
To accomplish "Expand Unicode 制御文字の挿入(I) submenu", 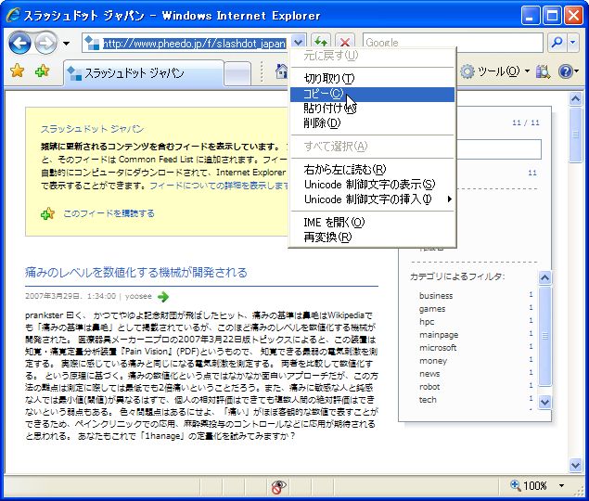I will click(372, 199).
